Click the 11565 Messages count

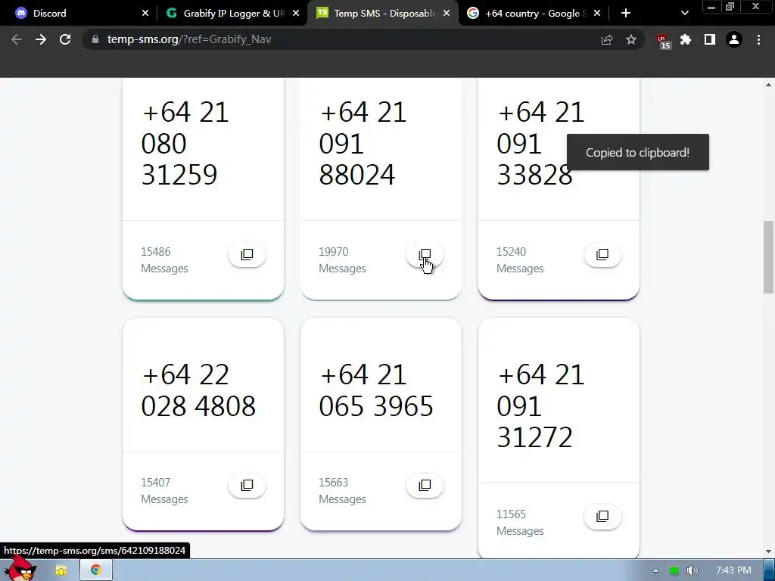coord(520,522)
